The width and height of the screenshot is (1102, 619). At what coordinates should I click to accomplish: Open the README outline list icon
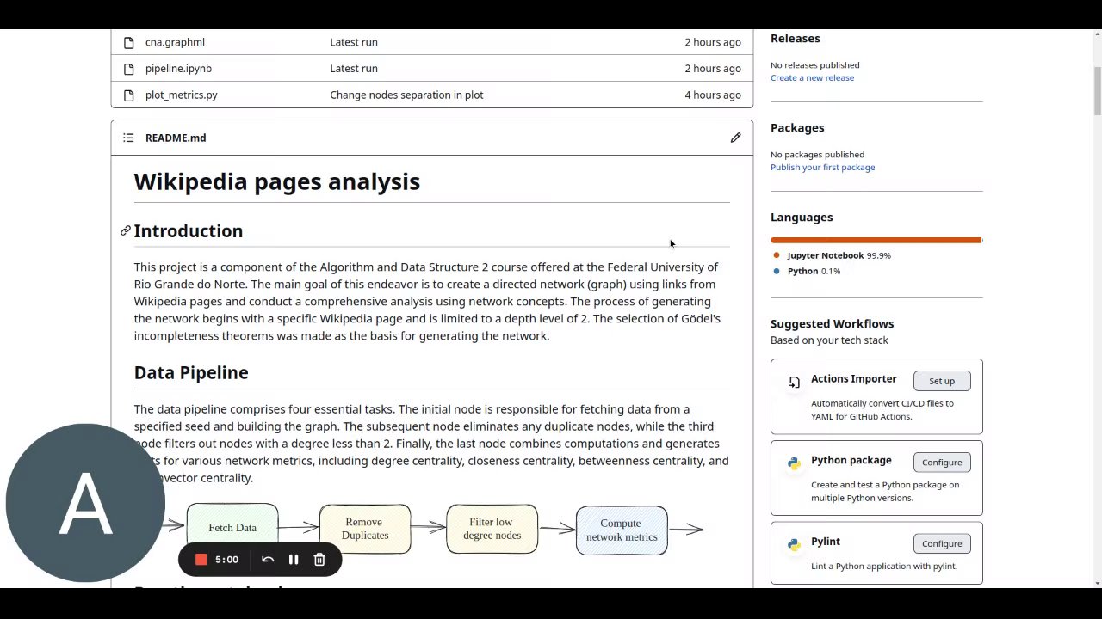(128, 138)
